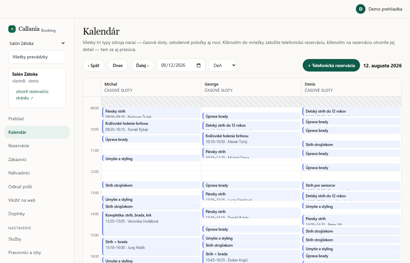Open George's Pánsky strih booking, Michal Orava
Screen dimensions: 410x263
[x=251, y=153]
